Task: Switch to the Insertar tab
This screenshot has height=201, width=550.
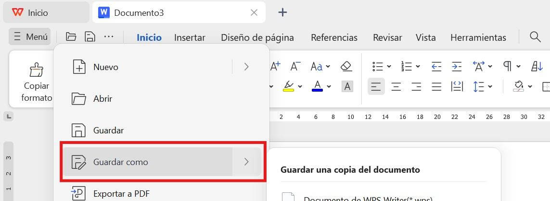Action: point(190,37)
